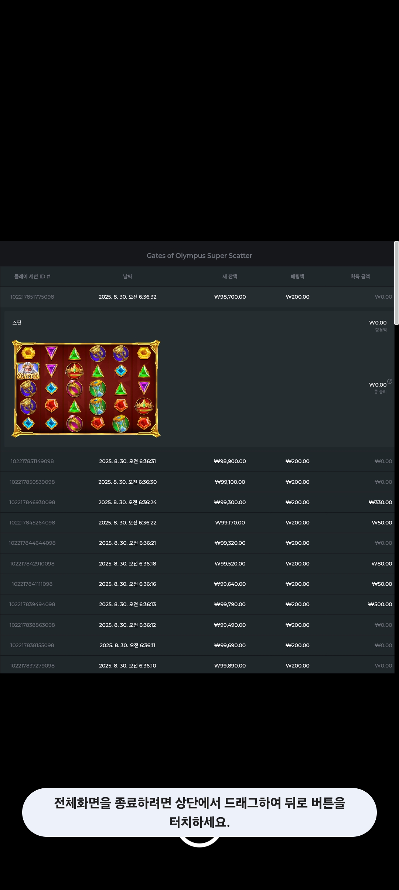Click the new balance ₩99,170.00
This screenshot has height=890, width=399.
coord(230,523)
